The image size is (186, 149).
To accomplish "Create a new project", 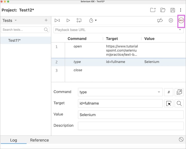I will (x=153, y=10).
